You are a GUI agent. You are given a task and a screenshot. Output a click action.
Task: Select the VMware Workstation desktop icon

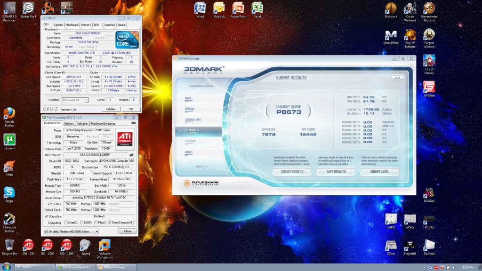(x=104, y=249)
